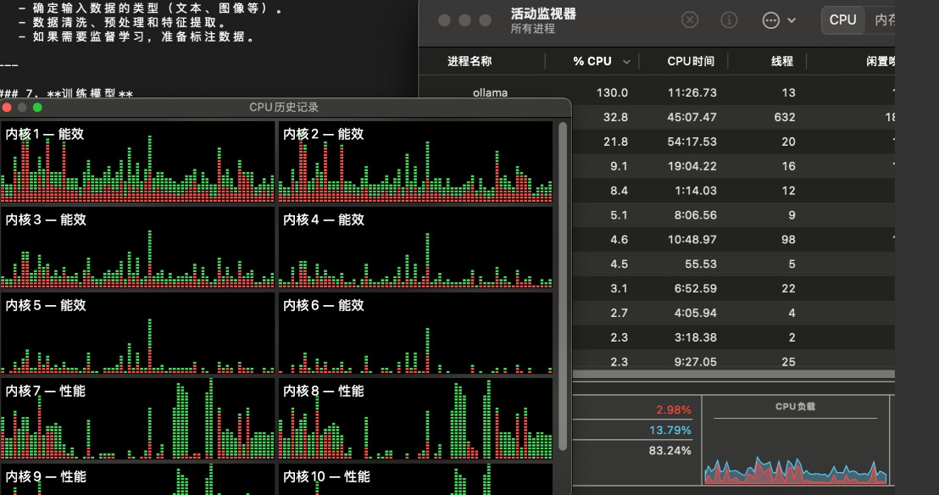This screenshot has height=495, width=939.
Task: Select the row with 9.1 % CPU
Action: click(x=734, y=166)
